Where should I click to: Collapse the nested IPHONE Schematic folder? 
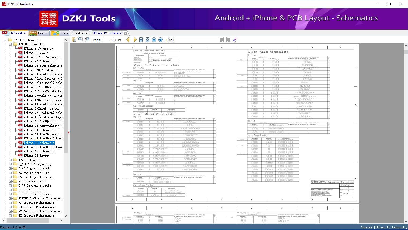tap(10, 44)
